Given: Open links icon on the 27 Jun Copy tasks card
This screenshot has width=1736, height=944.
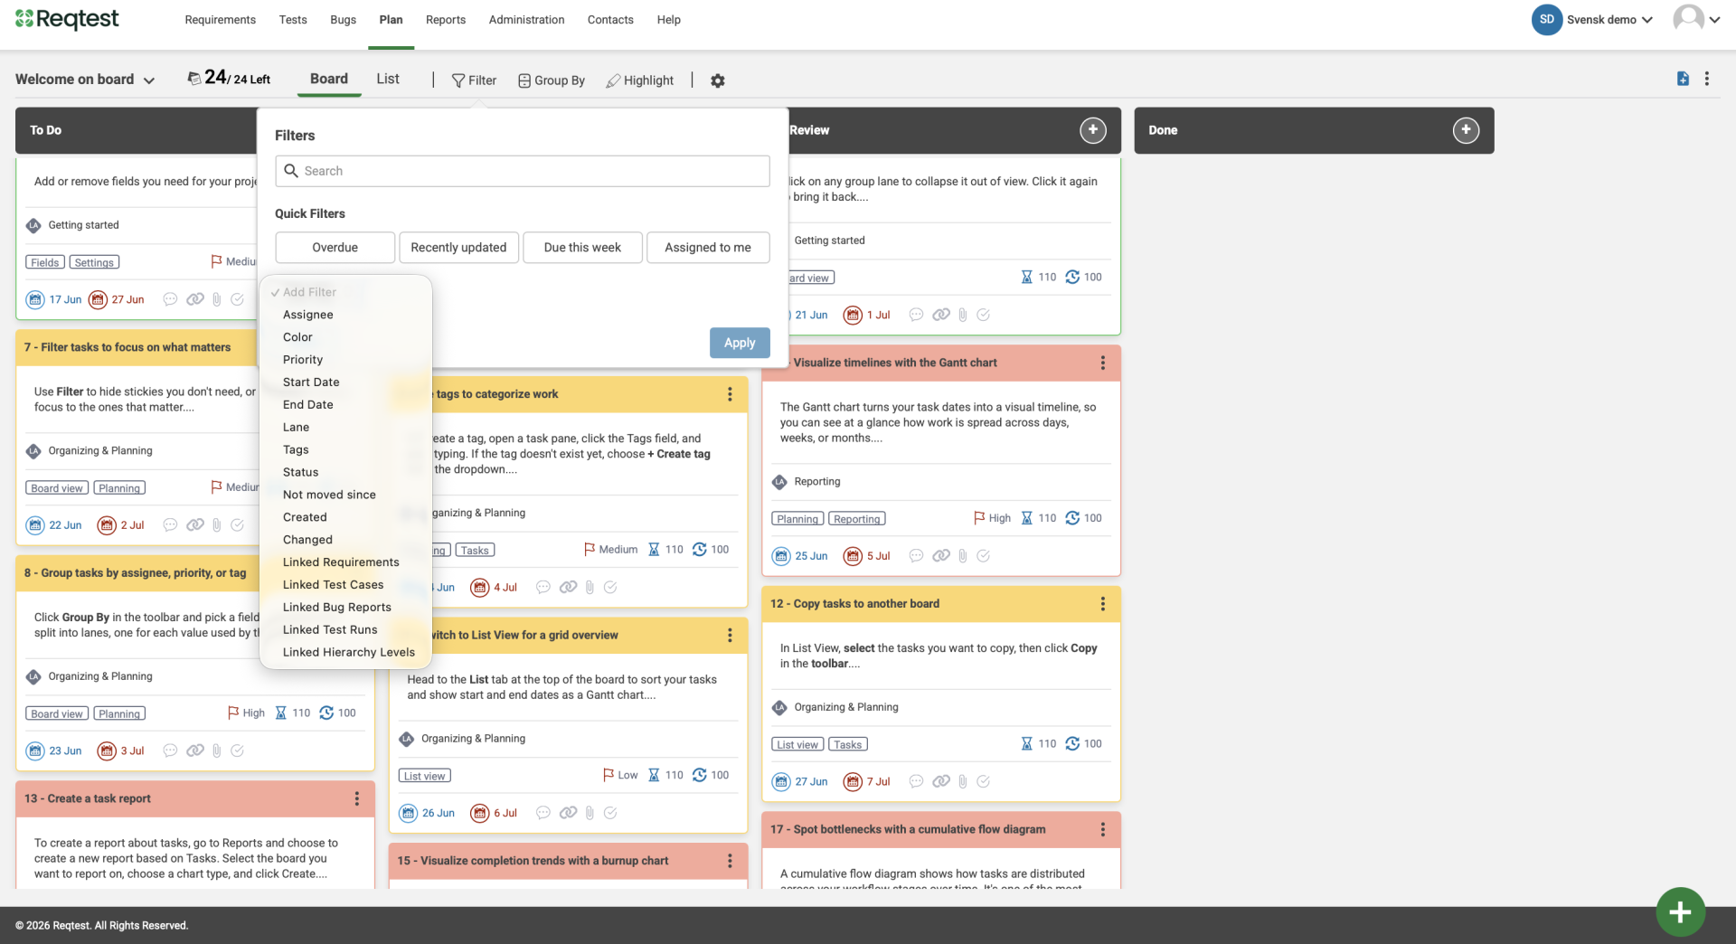Looking at the screenshot, I should point(941,781).
